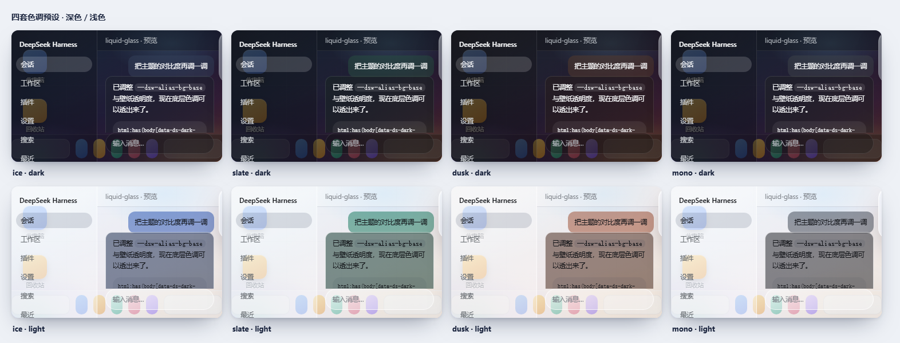The width and height of the screenshot is (900, 343).
Task: Select 会话 in the mono · light preview
Action: pos(713,220)
